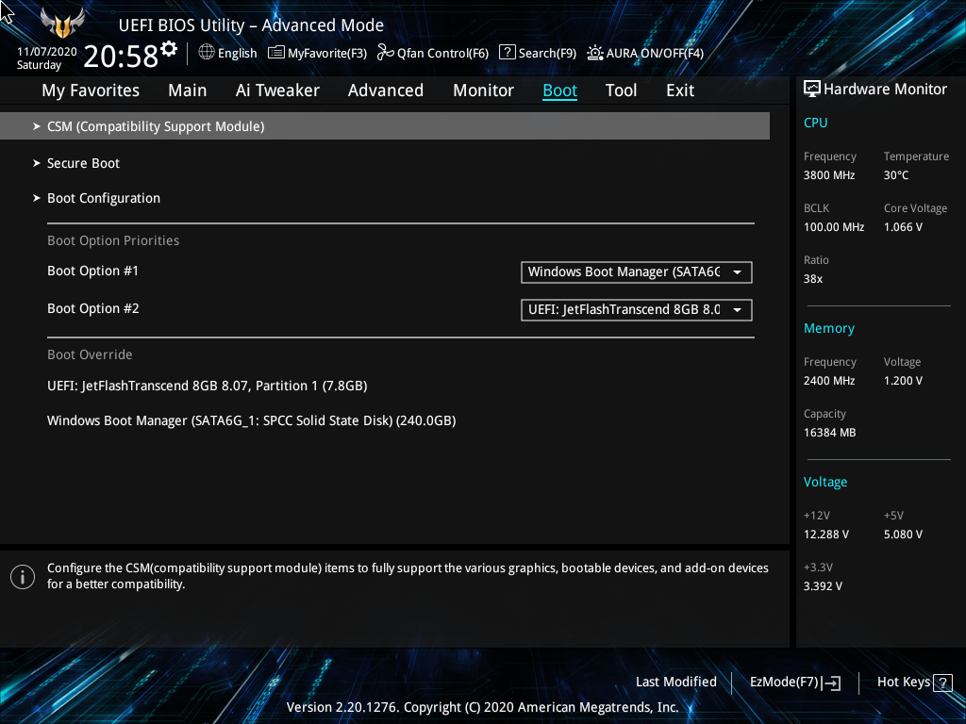Open the Boot Configuration submenu
Screen dimensions: 966x724
(x=104, y=198)
